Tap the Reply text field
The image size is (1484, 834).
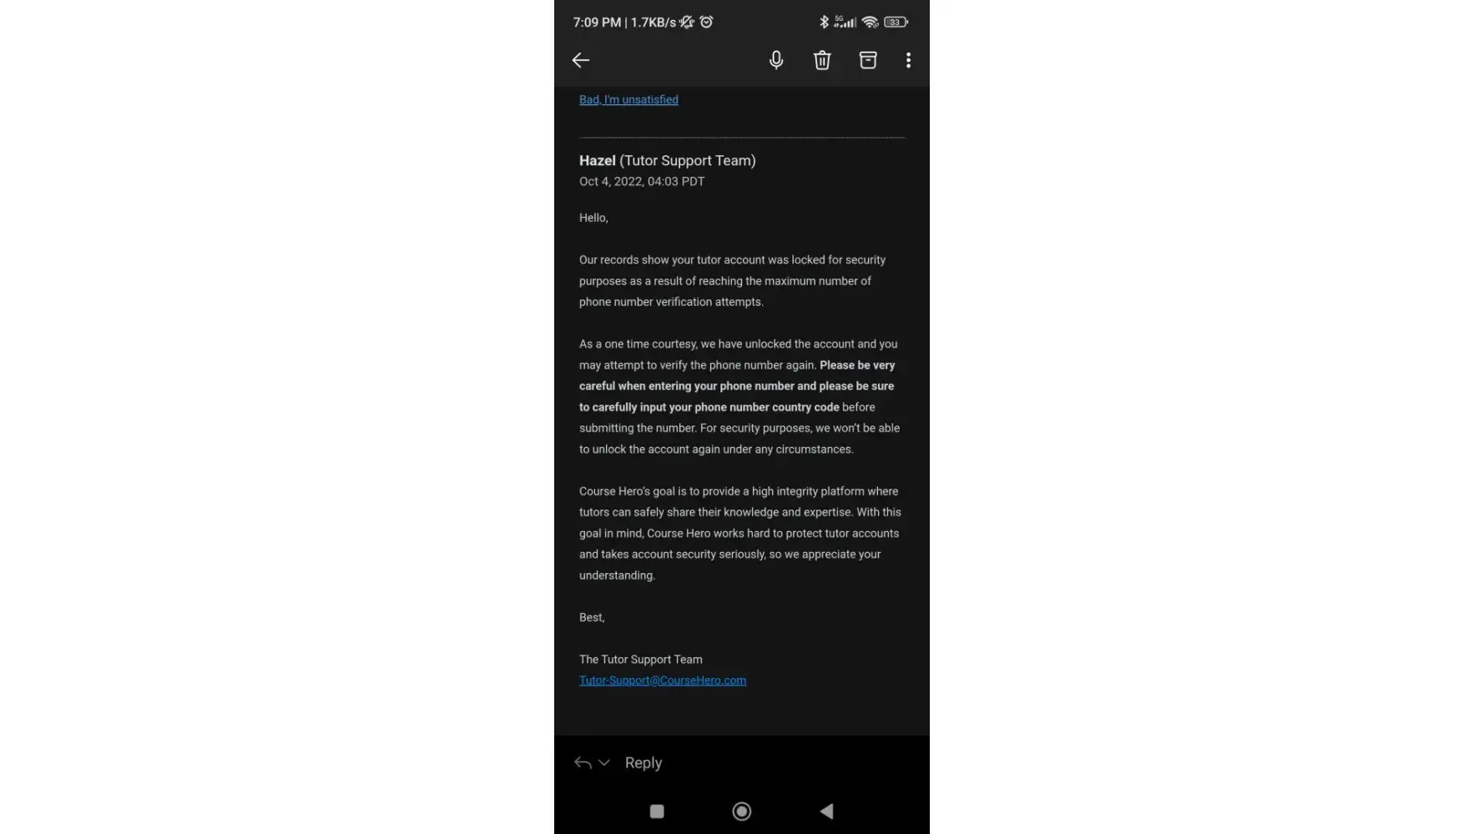pyautogui.click(x=644, y=762)
